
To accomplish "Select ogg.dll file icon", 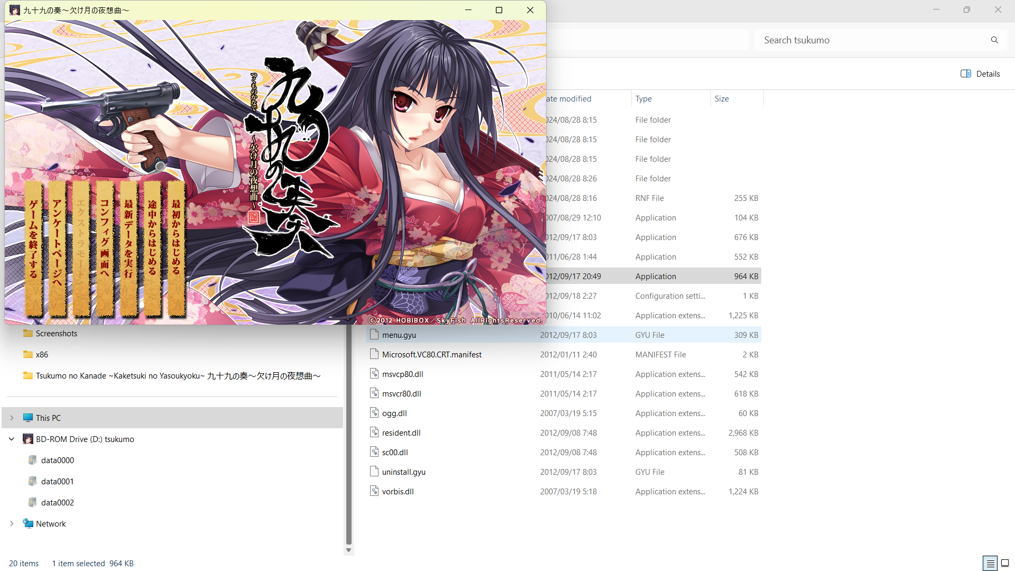I will point(374,413).
